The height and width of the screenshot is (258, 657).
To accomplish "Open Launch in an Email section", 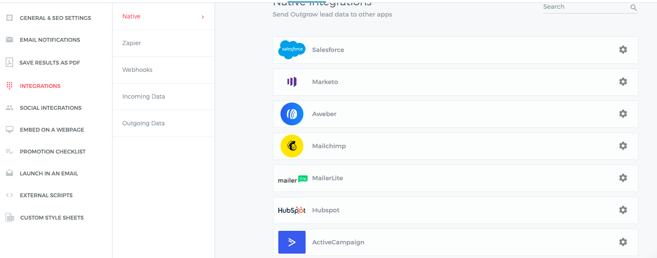I will (x=49, y=173).
